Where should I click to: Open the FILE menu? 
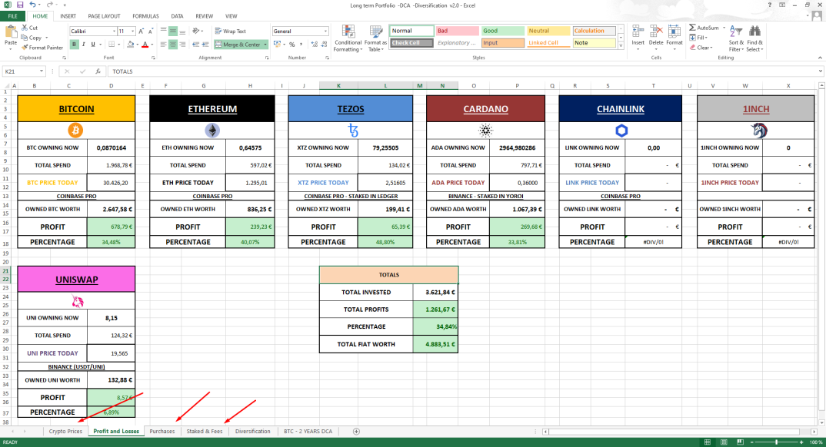tap(12, 16)
